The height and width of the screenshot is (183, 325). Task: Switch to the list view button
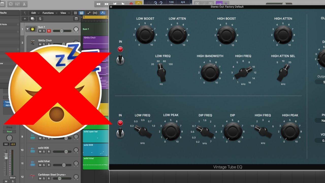82,13
